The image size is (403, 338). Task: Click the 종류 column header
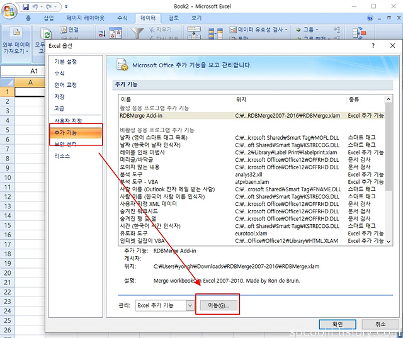365,99
